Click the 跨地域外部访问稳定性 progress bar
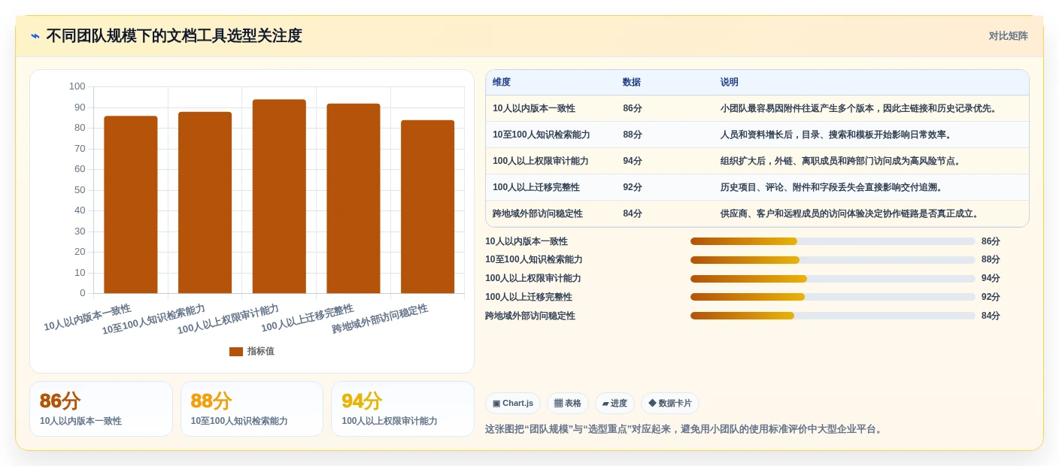 [833, 316]
